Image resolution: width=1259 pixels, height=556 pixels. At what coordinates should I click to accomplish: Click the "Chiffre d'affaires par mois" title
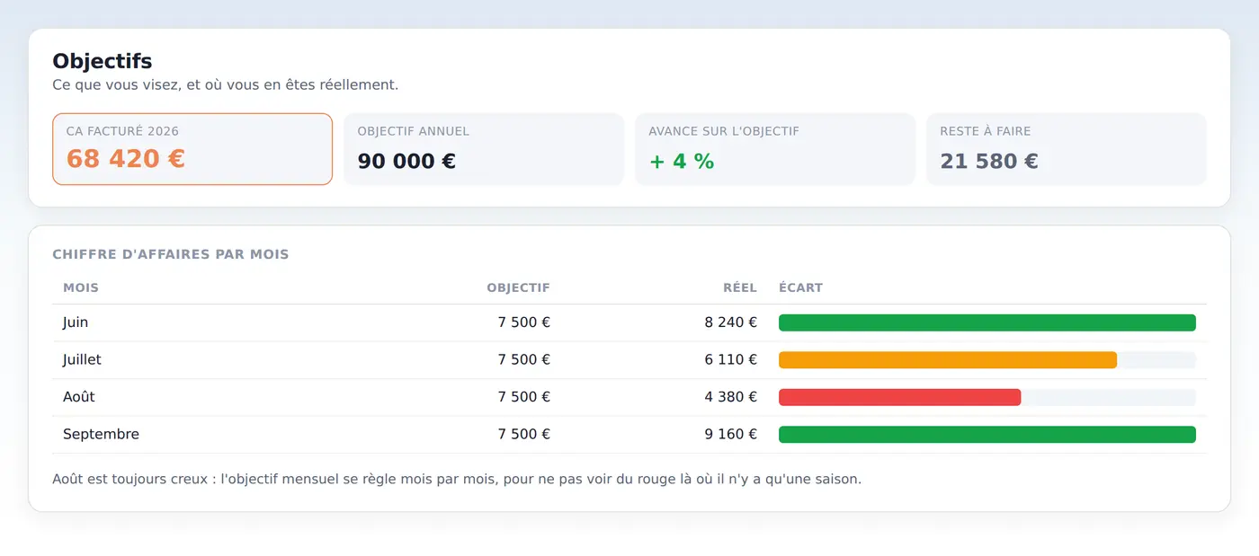[171, 254]
